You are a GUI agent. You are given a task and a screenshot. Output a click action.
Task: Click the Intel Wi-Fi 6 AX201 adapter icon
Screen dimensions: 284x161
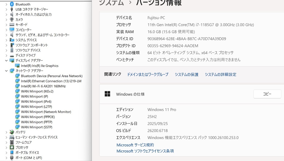[x=17, y=86]
